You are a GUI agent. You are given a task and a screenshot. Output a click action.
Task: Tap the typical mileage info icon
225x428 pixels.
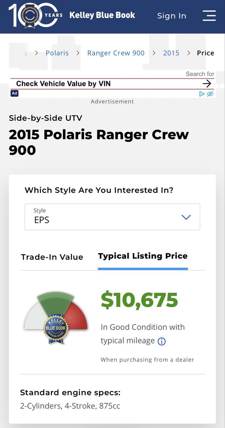click(x=162, y=341)
